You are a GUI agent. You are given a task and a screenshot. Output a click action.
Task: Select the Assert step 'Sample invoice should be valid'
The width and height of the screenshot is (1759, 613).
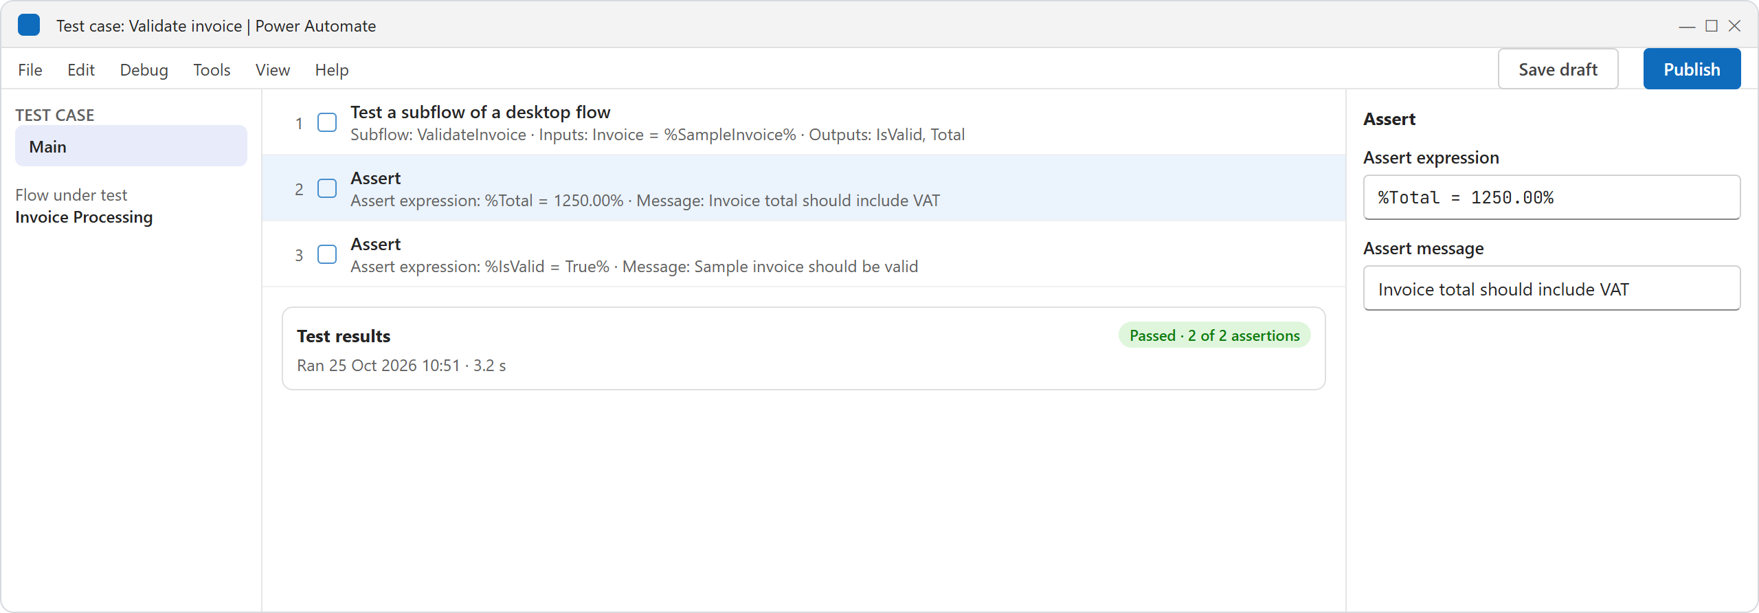click(x=804, y=254)
